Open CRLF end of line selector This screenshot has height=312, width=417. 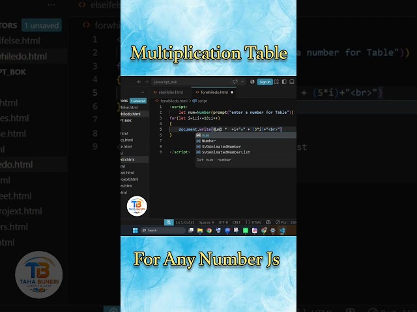[237, 222]
